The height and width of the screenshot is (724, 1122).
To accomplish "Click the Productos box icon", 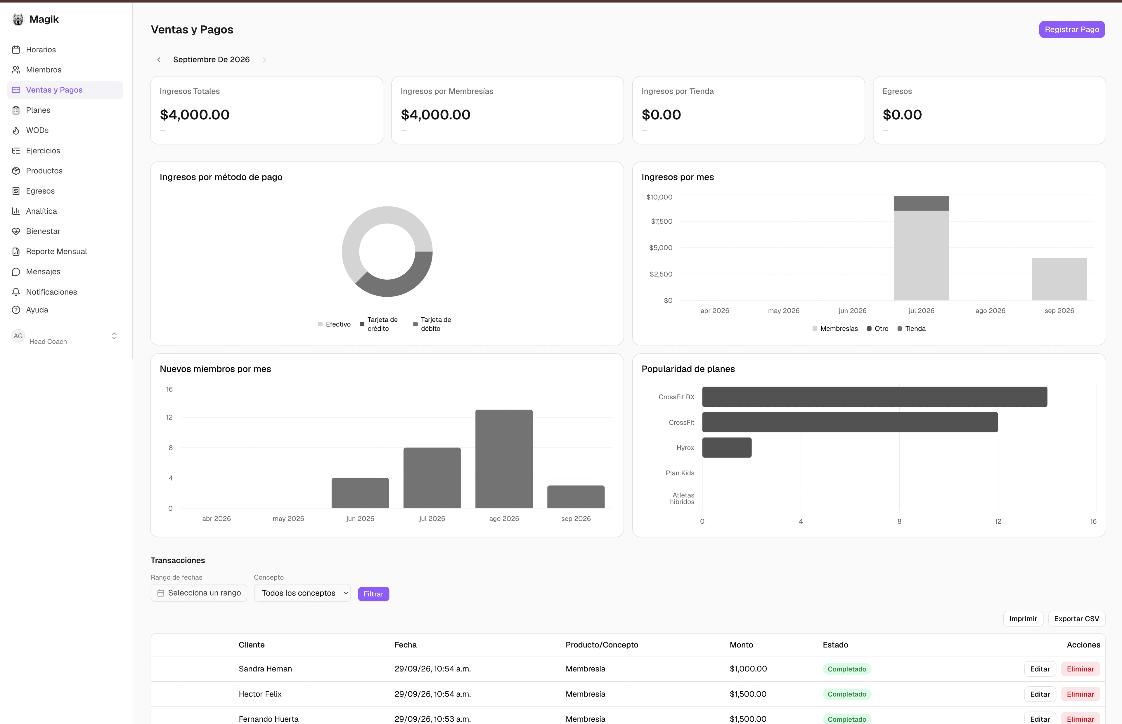I will (x=16, y=171).
